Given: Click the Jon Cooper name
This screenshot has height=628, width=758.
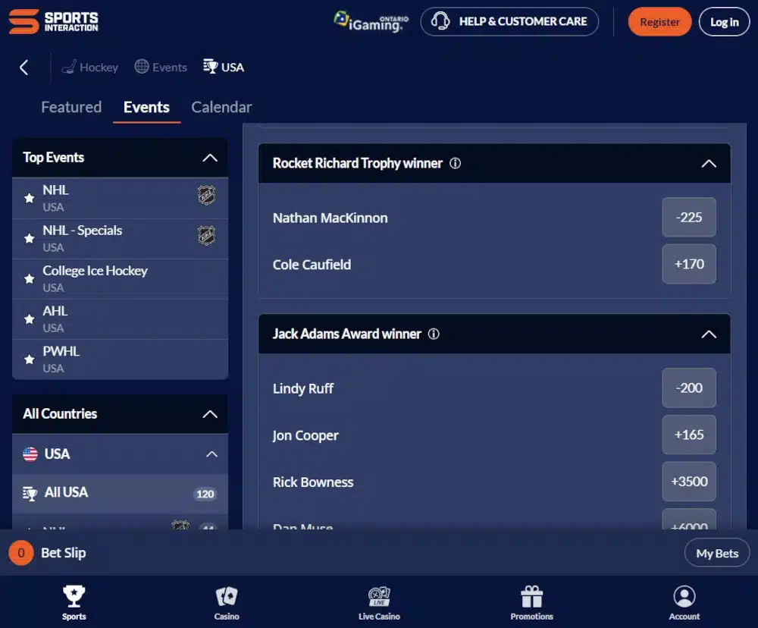Looking at the screenshot, I should (x=305, y=435).
